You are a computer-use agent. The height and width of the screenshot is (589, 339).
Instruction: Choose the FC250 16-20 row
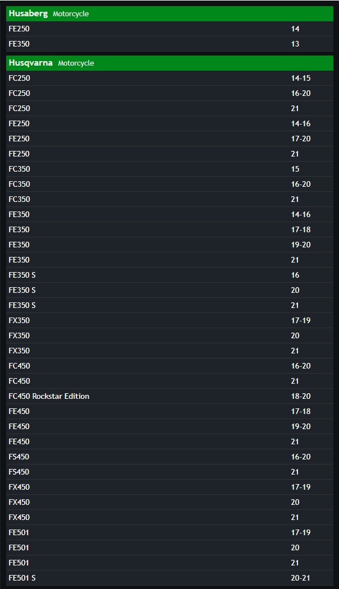pyautogui.click(x=169, y=93)
